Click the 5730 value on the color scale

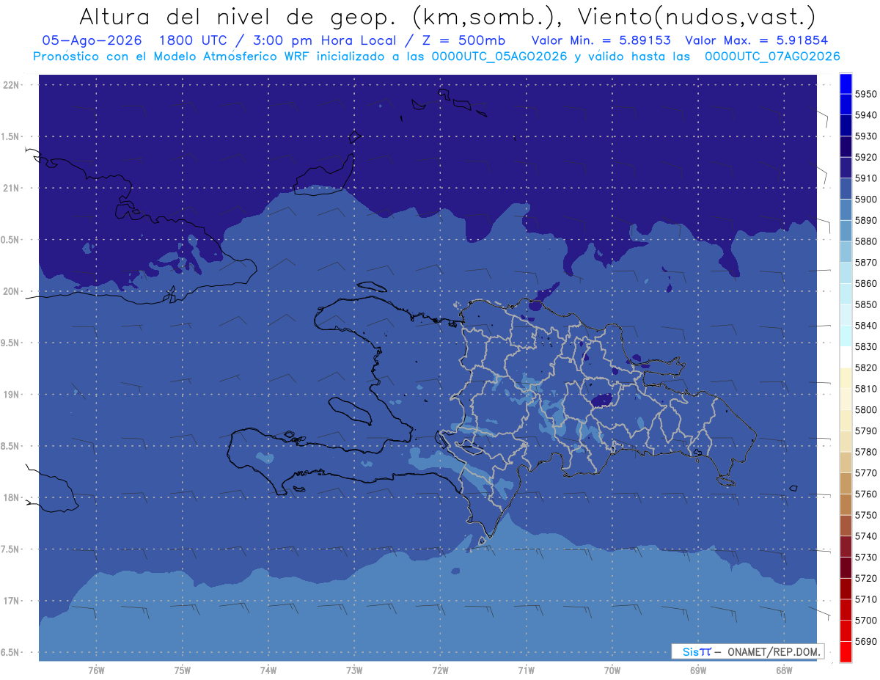tap(865, 557)
